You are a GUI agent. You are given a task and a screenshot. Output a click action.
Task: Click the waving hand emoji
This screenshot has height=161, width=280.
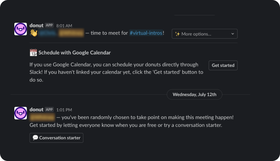[34, 33]
